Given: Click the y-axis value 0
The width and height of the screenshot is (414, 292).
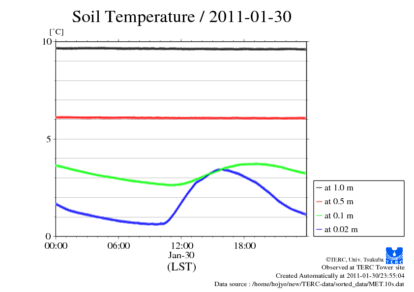Looking at the screenshot, I should click(49, 237).
